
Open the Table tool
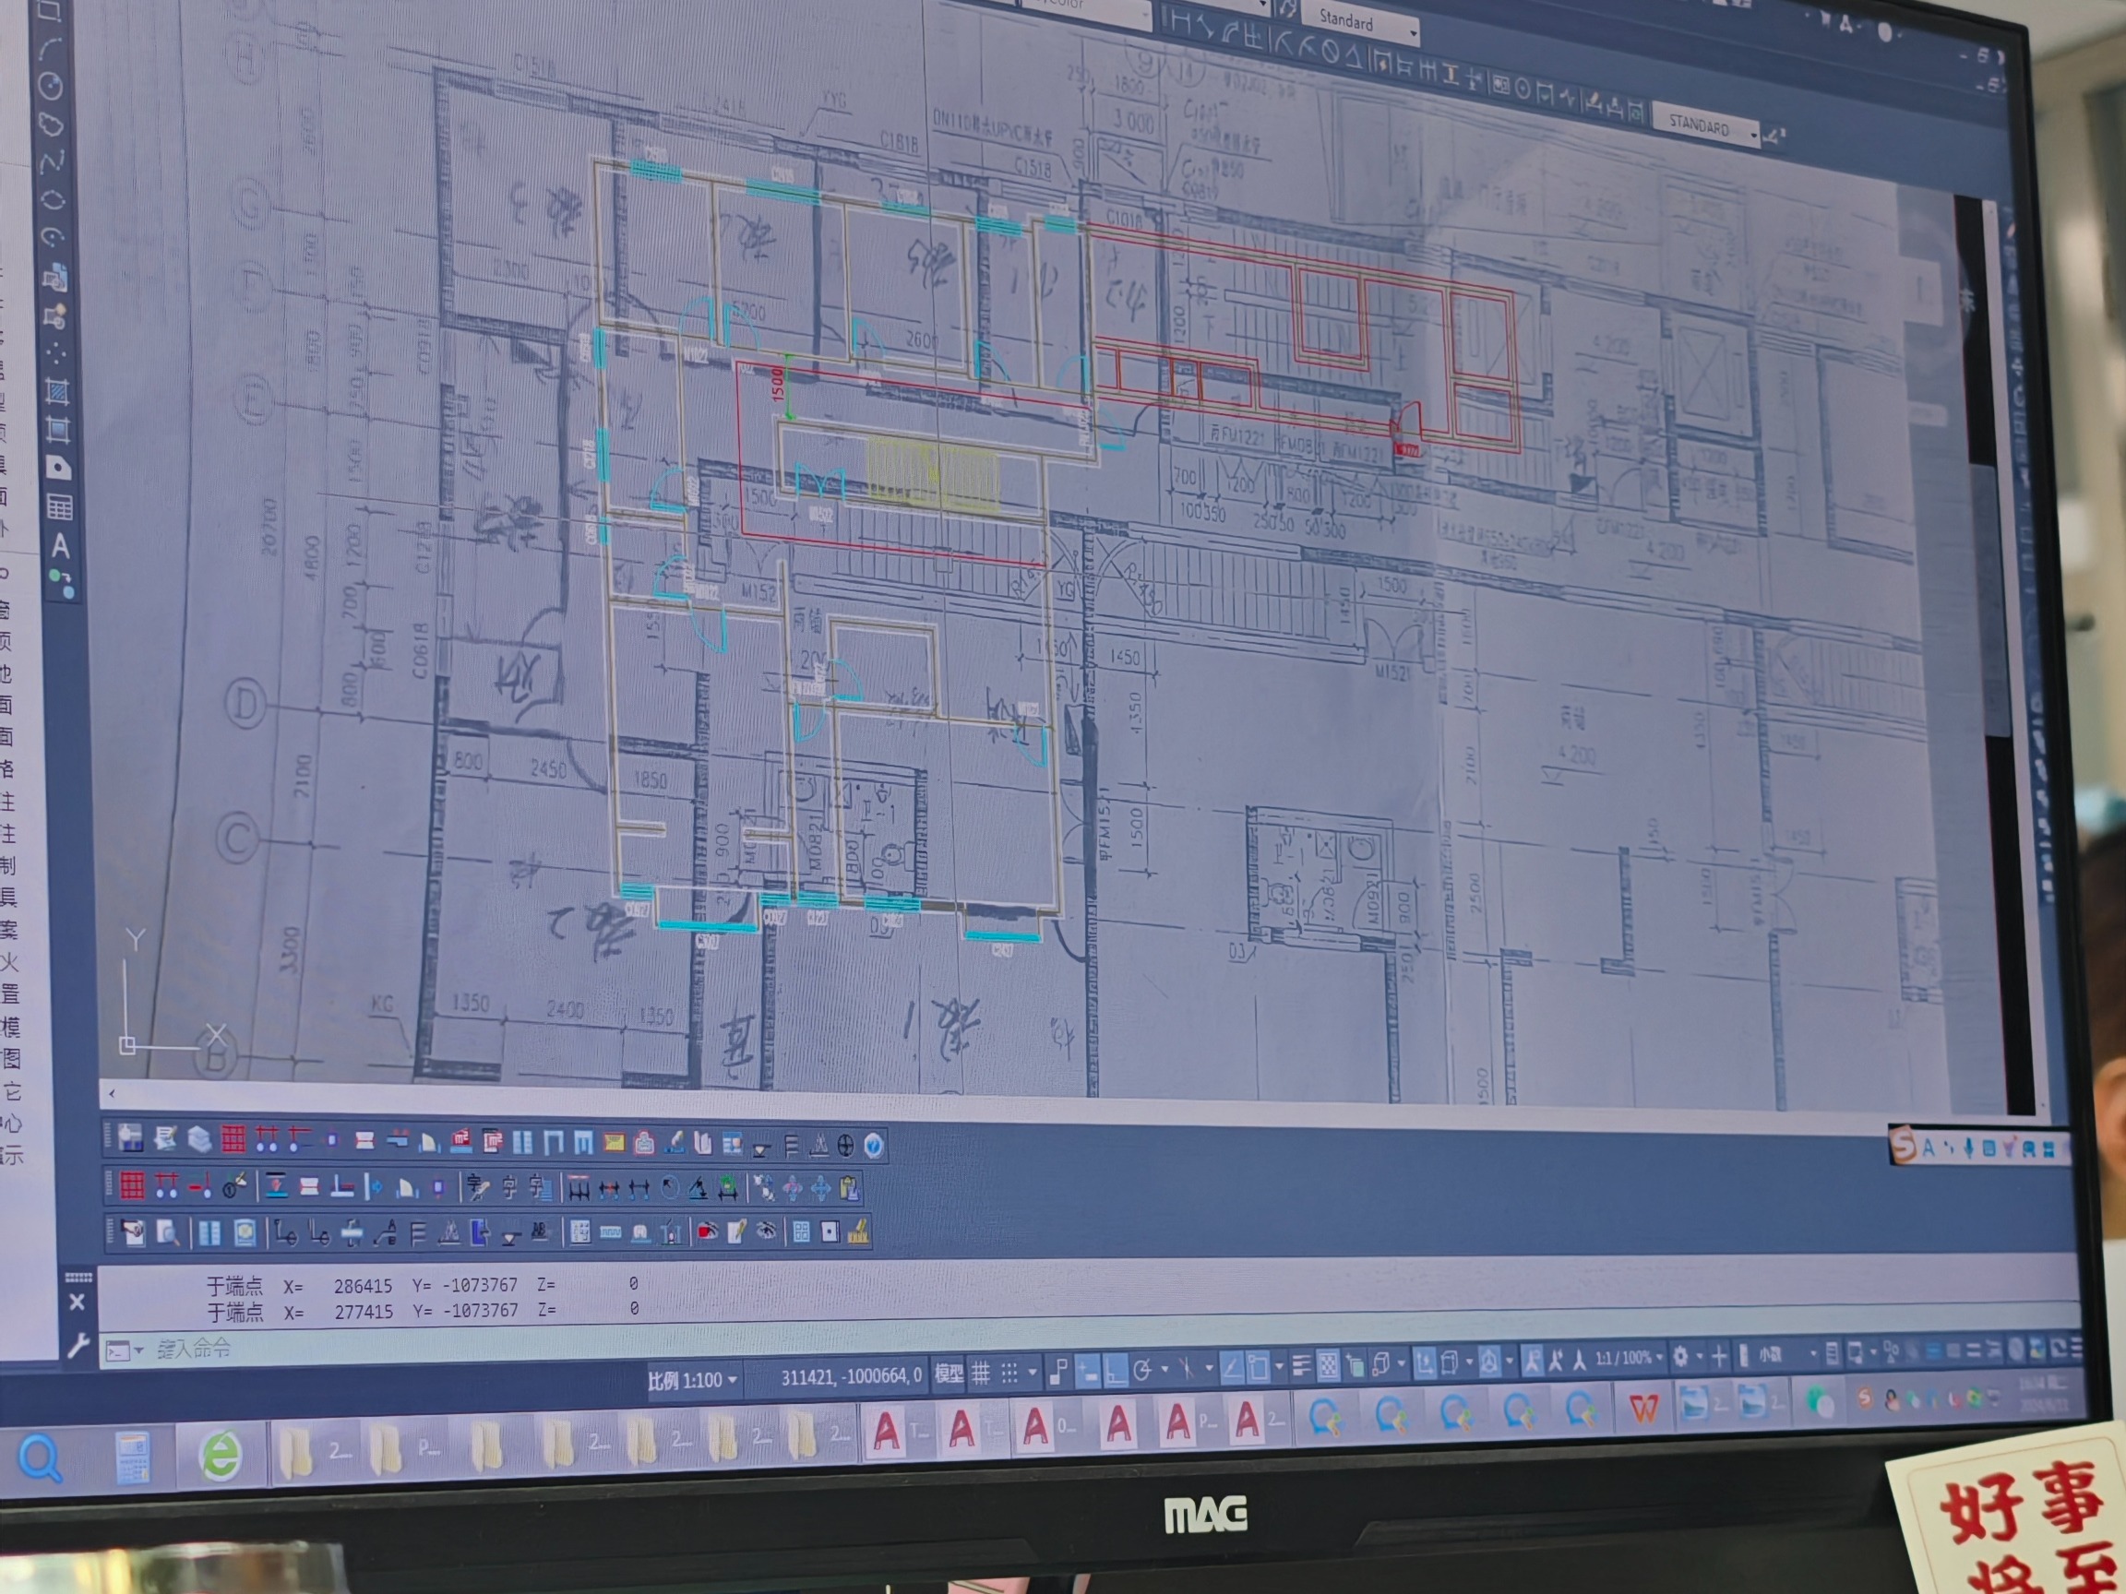[60, 506]
